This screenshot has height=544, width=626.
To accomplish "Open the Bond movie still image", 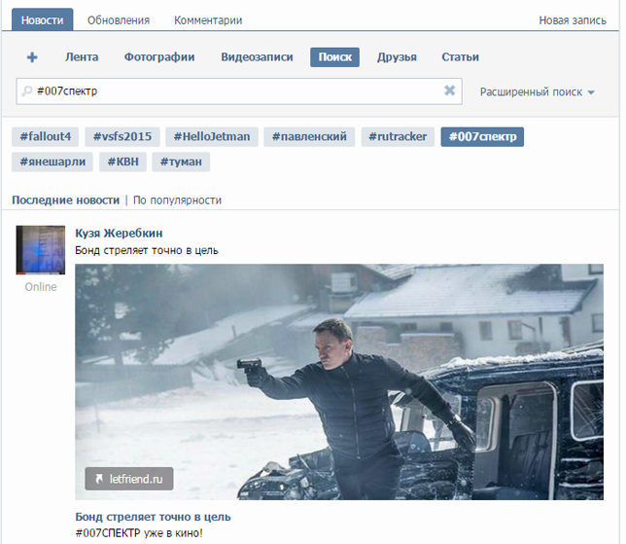I will pos(339,381).
